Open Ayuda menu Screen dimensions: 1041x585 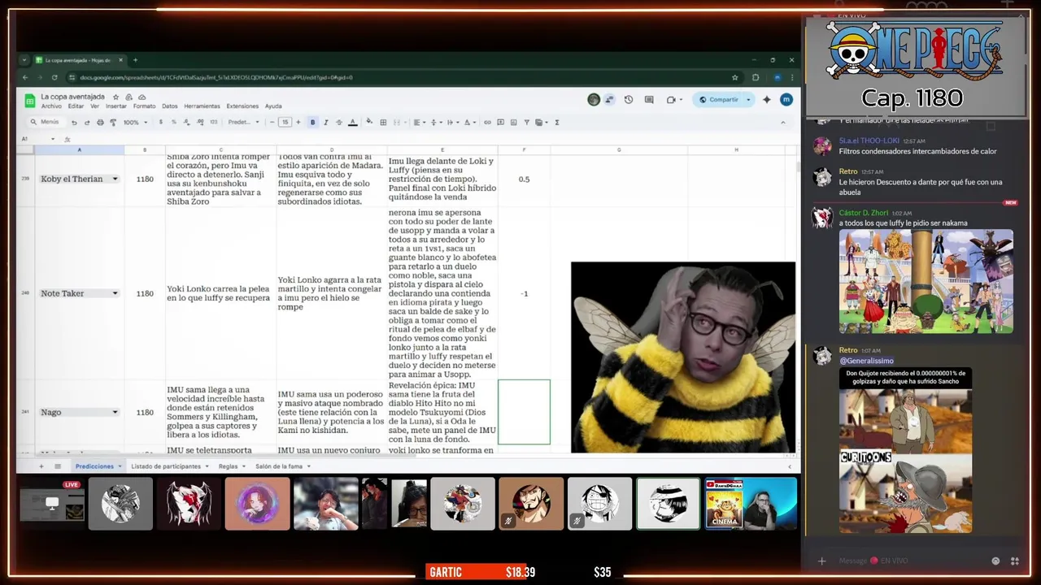point(273,106)
